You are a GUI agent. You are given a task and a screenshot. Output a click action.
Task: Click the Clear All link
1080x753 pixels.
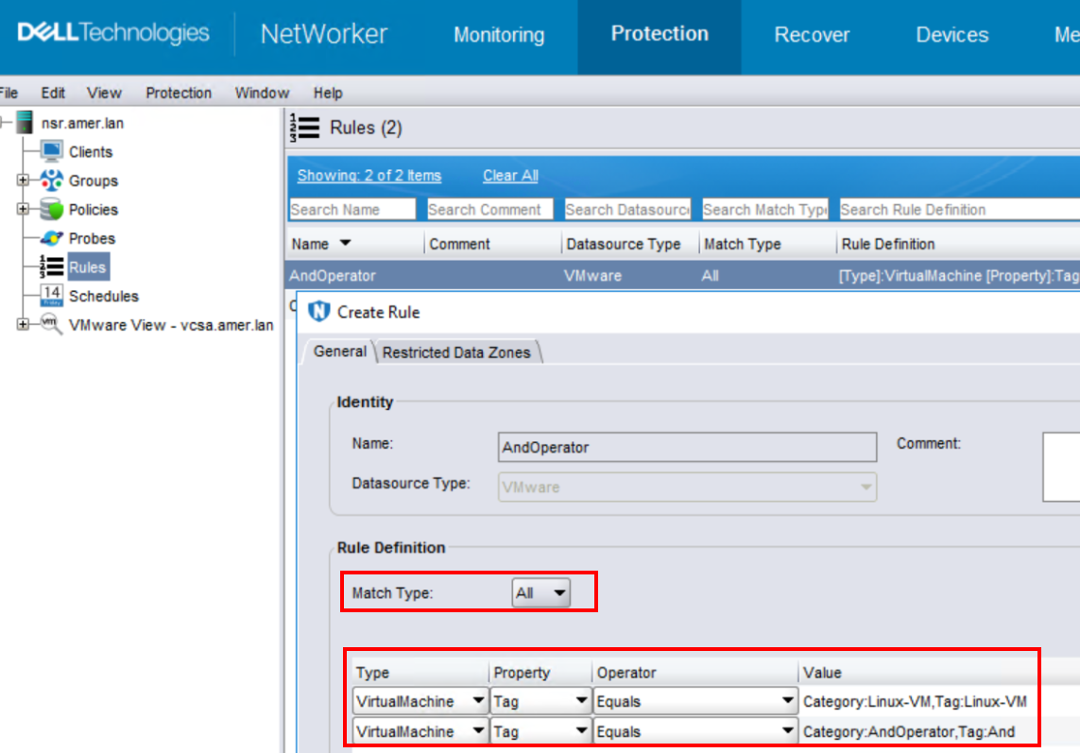coord(510,176)
